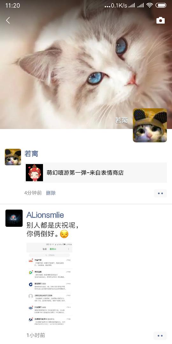Image resolution: width=172 pixels, height=344 pixels.
Task: Open ALionsmlie username link
Action: (45, 215)
